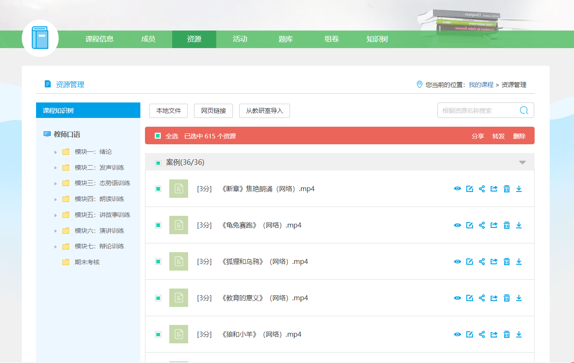
Task: Select the 资源 tab
Action: tap(194, 39)
